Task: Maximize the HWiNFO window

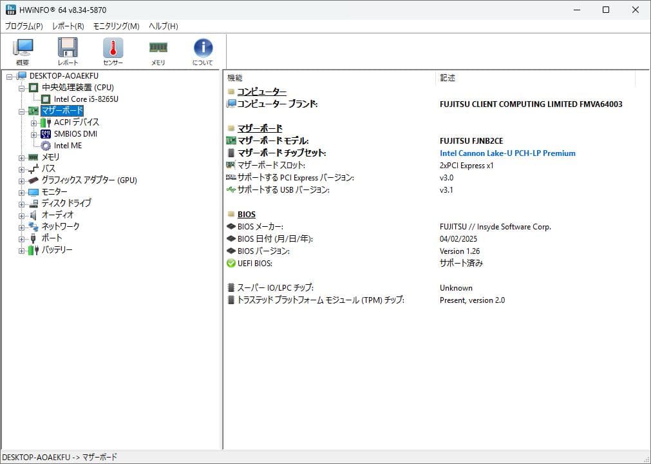Action: [x=606, y=10]
